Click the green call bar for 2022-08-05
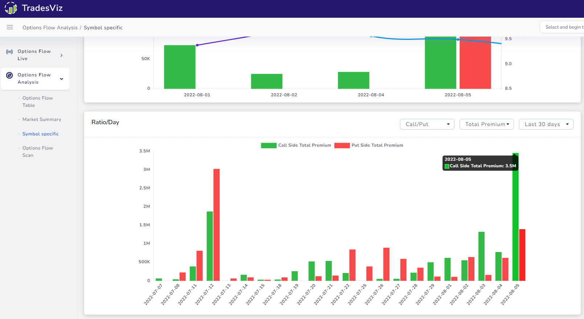 [515, 217]
